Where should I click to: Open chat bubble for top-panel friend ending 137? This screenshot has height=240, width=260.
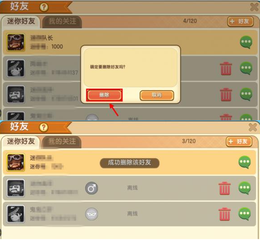coord(246,68)
